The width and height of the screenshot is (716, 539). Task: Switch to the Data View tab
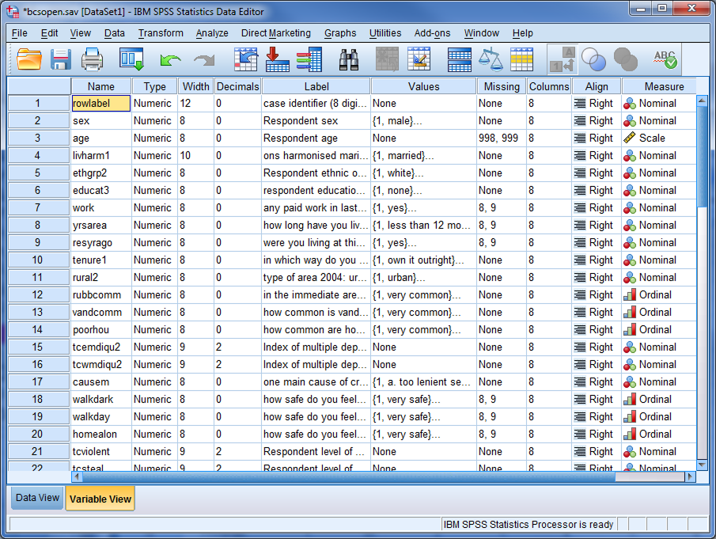pos(37,497)
